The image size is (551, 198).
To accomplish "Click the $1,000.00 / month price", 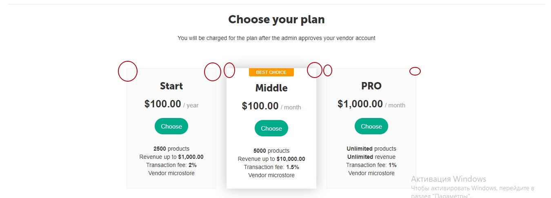I will (x=371, y=104).
